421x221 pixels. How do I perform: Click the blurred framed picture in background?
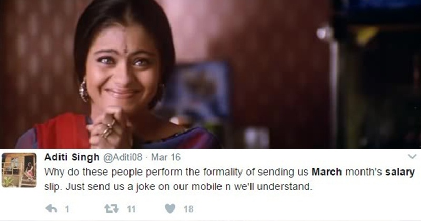[198, 88]
